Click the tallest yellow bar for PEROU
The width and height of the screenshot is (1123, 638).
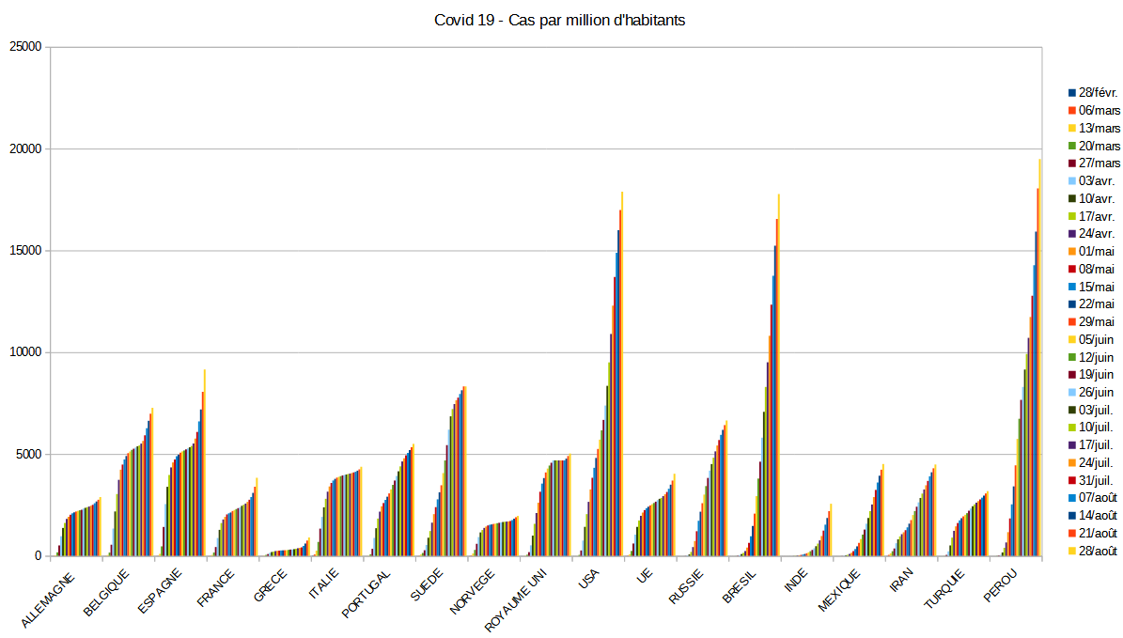1039,357
